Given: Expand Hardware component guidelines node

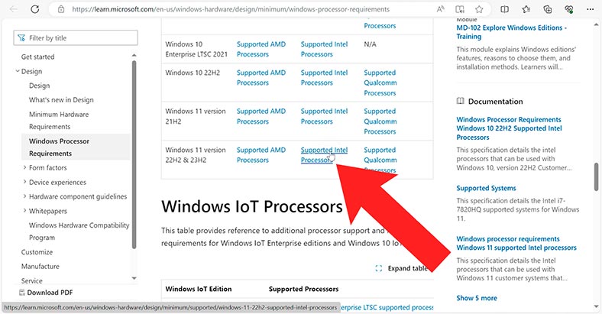Looking at the screenshot, I should point(25,196).
